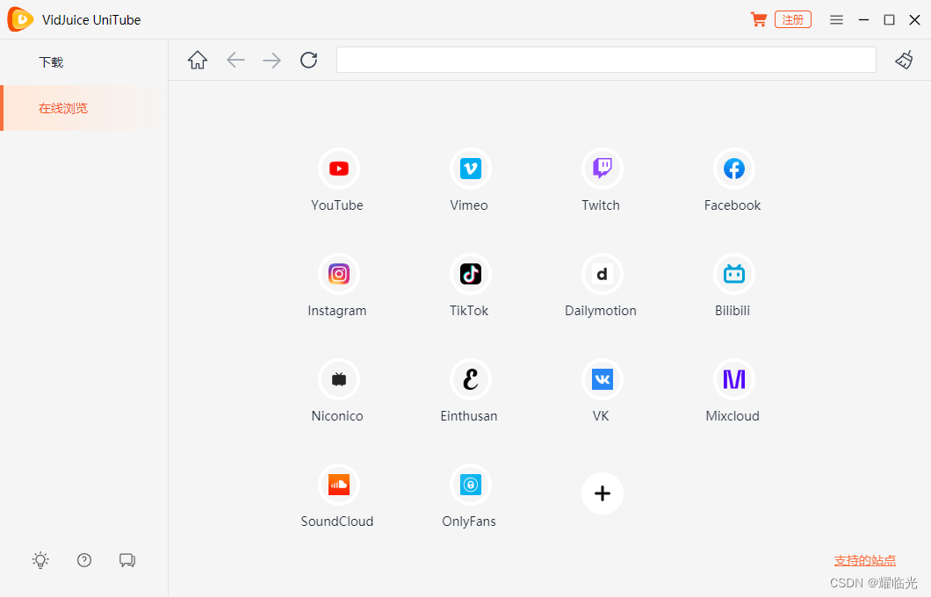The image size is (931, 597).
Task: Open the shopping cart purchase icon
Action: pos(758,19)
